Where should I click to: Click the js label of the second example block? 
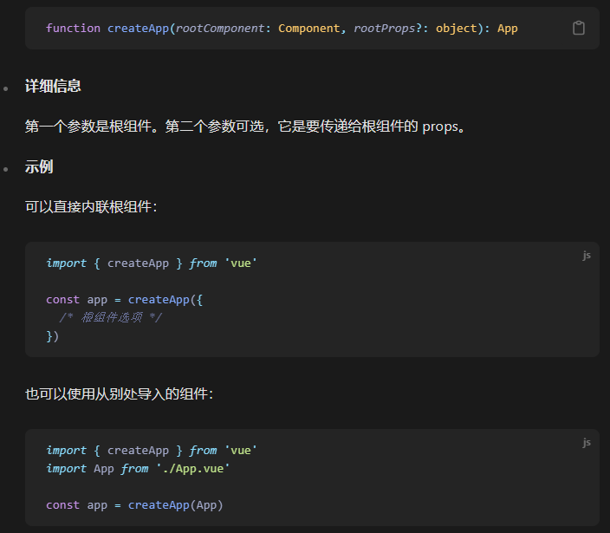pos(587,442)
